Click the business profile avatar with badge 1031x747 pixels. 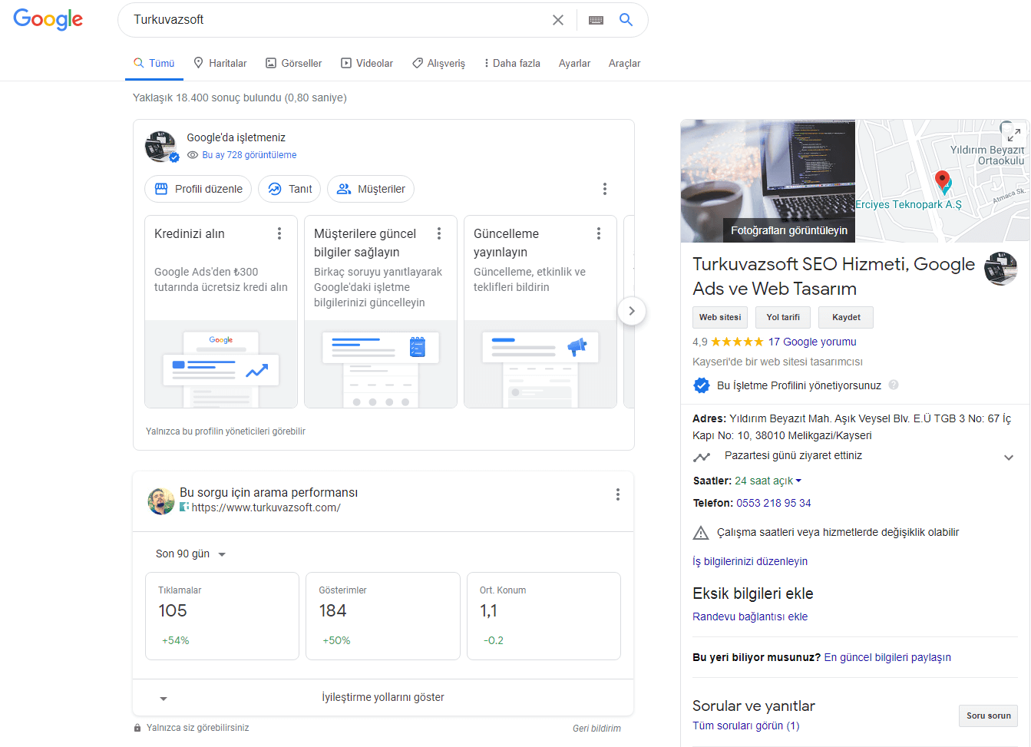(161, 147)
